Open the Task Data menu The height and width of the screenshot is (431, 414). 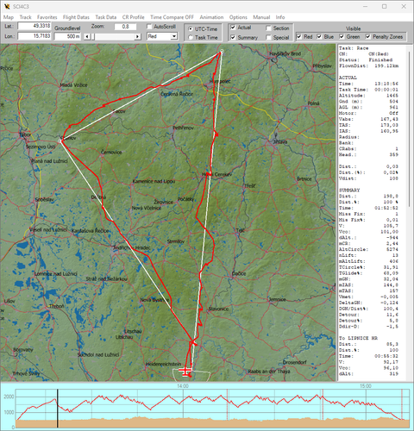click(x=106, y=17)
